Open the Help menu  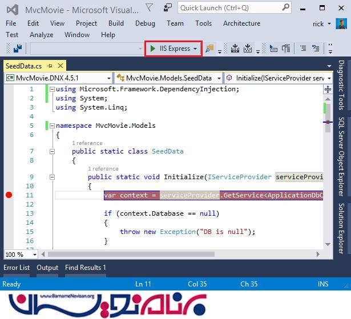108,35
